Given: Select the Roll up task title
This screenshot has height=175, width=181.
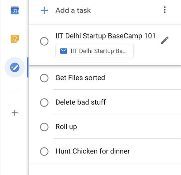Looking at the screenshot, I should click(66, 127).
